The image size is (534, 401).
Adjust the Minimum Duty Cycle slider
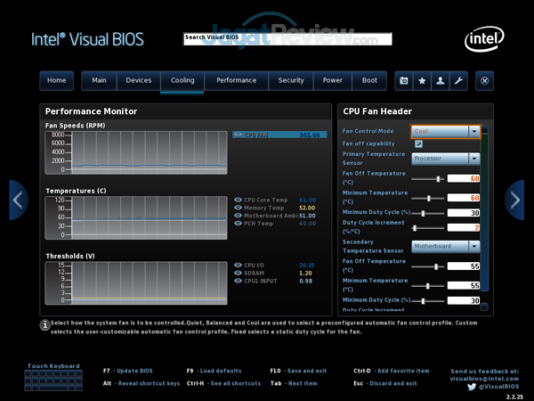[x=424, y=214]
